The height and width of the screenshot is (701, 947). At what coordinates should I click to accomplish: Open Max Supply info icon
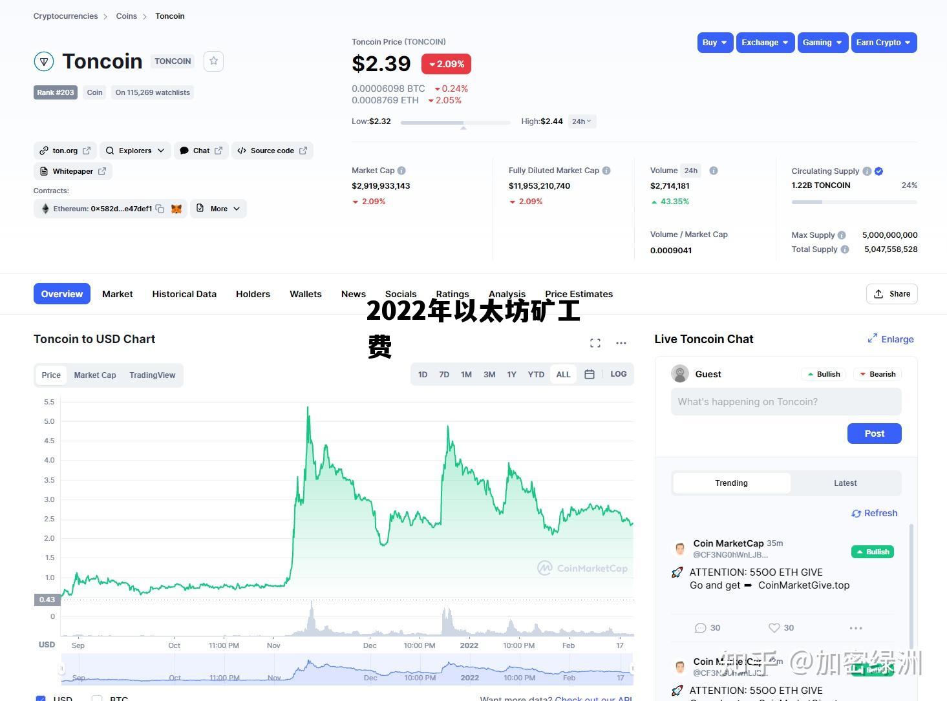(x=842, y=235)
